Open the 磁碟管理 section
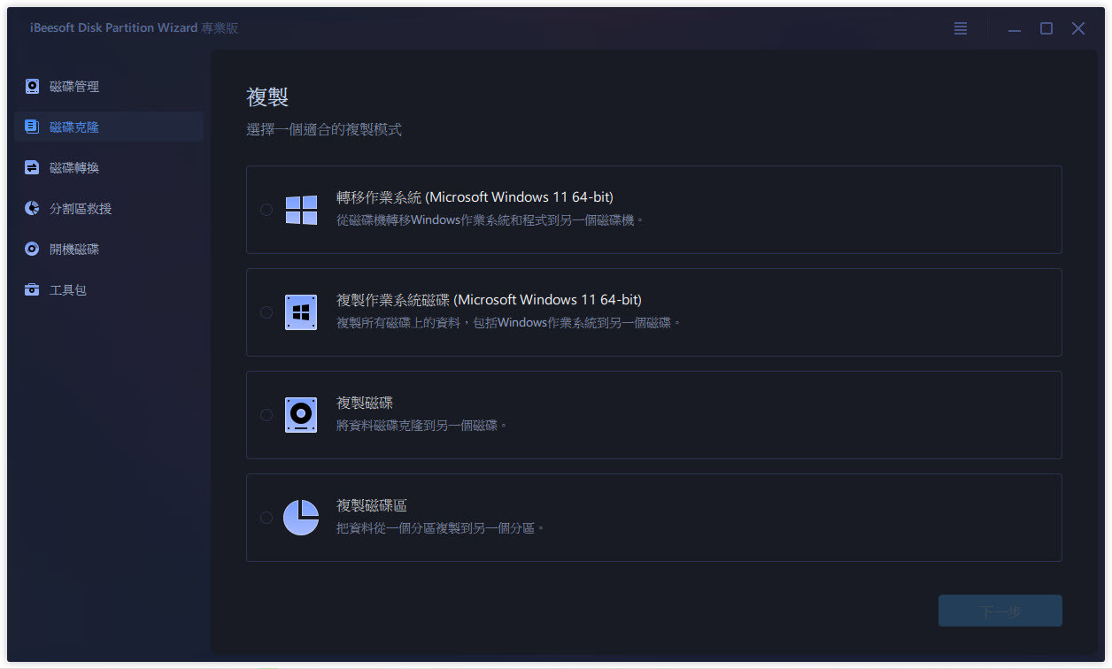 [x=109, y=86]
